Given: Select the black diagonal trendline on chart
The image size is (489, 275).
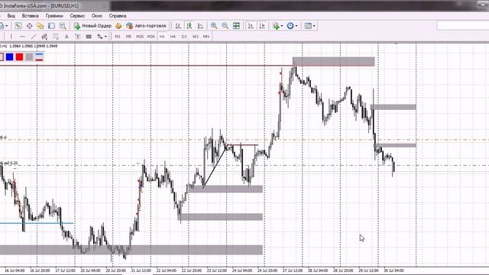Looking at the screenshot, I should tap(215, 166).
